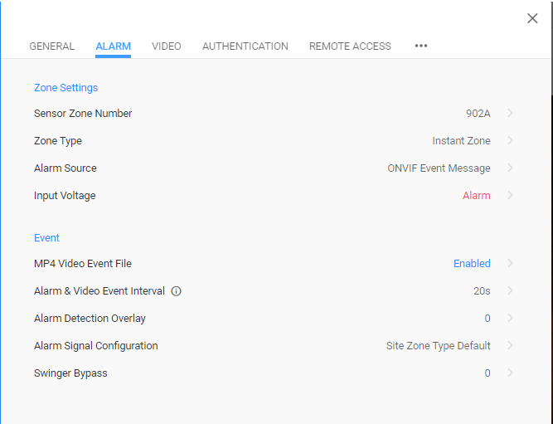Expand Alarm Detection Overlay chevron
Image resolution: width=553 pixels, height=424 pixels.
pyautogui.click(x=510, y=318)
